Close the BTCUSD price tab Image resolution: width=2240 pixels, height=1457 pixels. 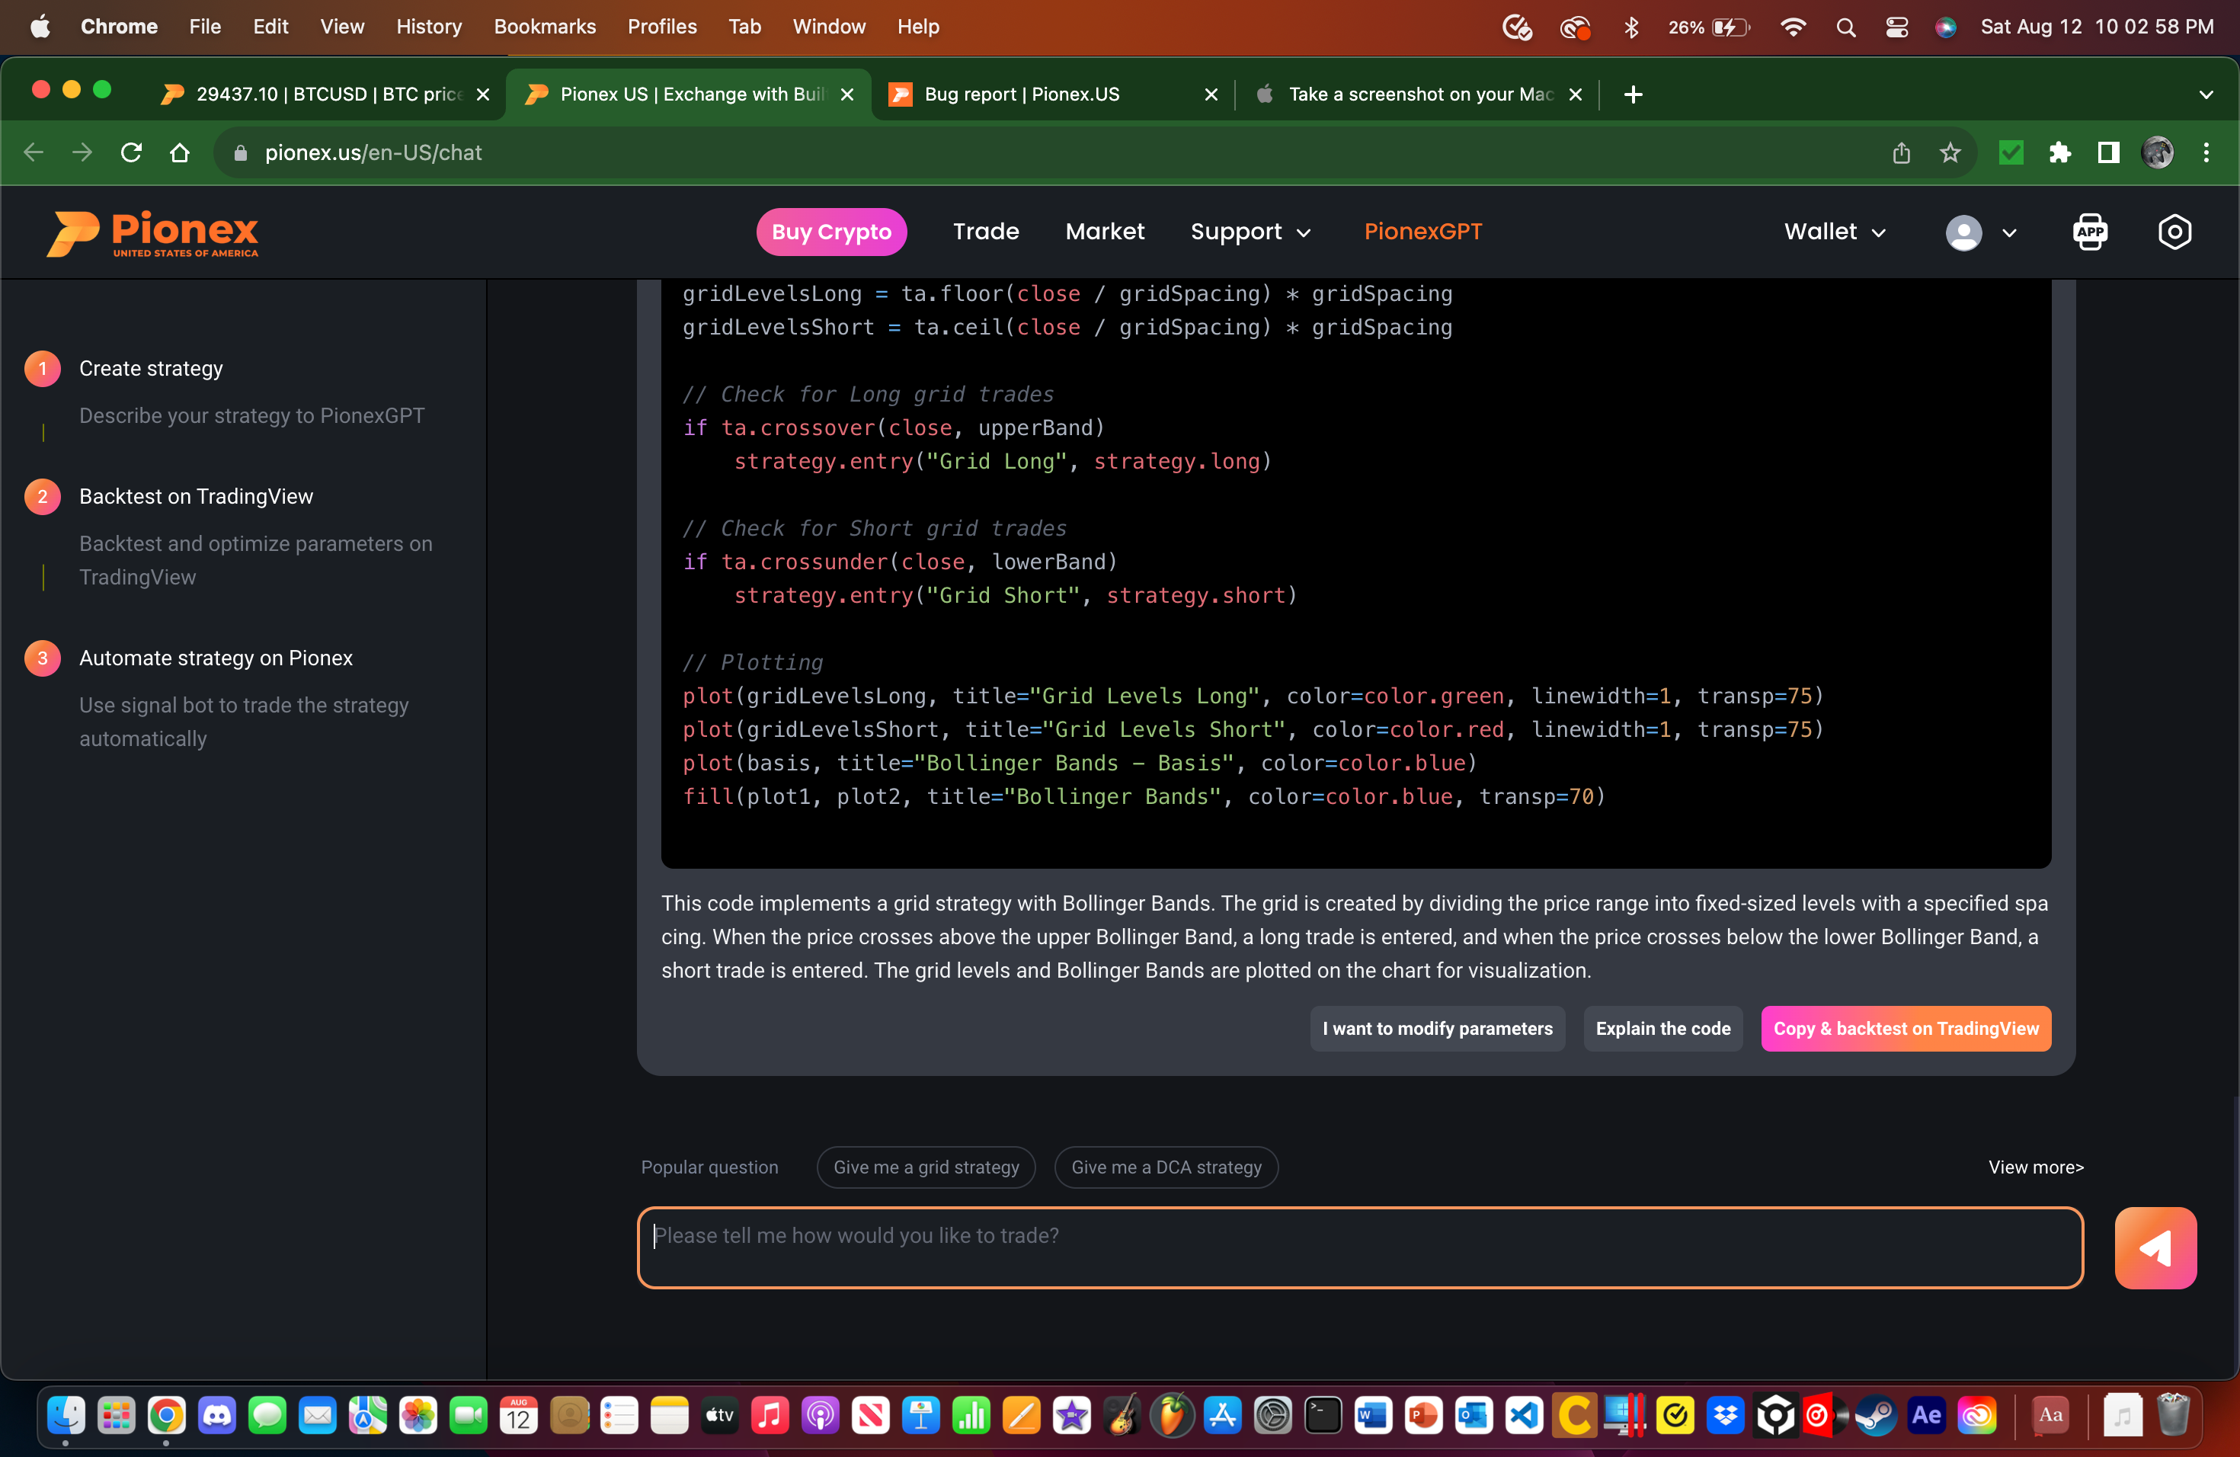[483, 94]
